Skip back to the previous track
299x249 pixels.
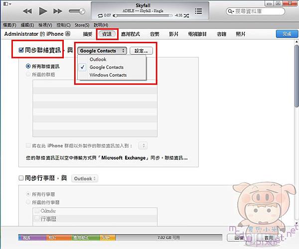pos(27,11)
